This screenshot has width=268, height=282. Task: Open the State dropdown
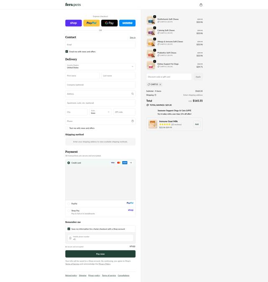point(100,112)
